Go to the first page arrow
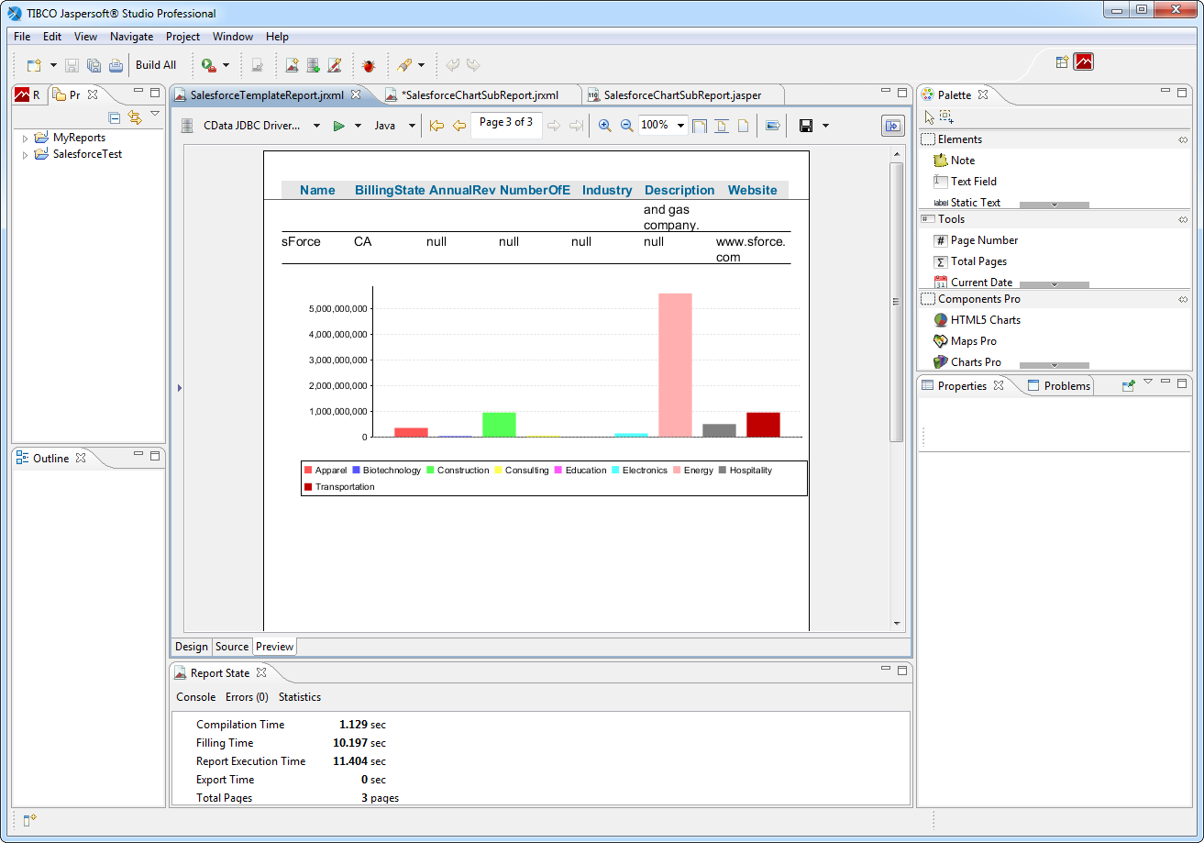Viewport: 1204px width, 843px height. [436, 126]
